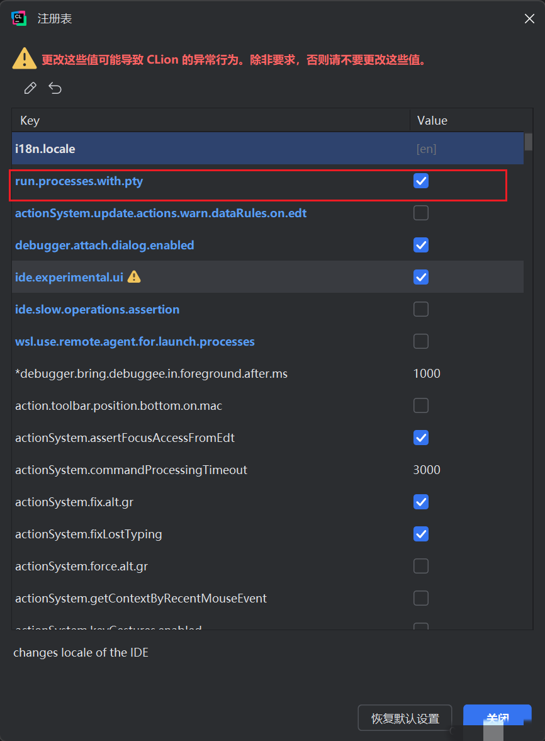Image resolution: width=545 pixels, height=741 pixels.
Task: Select the debugger.attach.dialog.enabled key
Action: tap(104, 246)
